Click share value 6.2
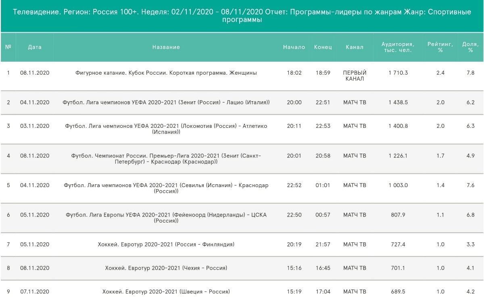 [471, 102]
